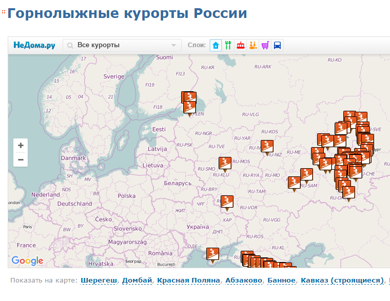Click the 'RU-VLG' region label
The height and width of the screenshot is (301, 390).
(250, 114)
